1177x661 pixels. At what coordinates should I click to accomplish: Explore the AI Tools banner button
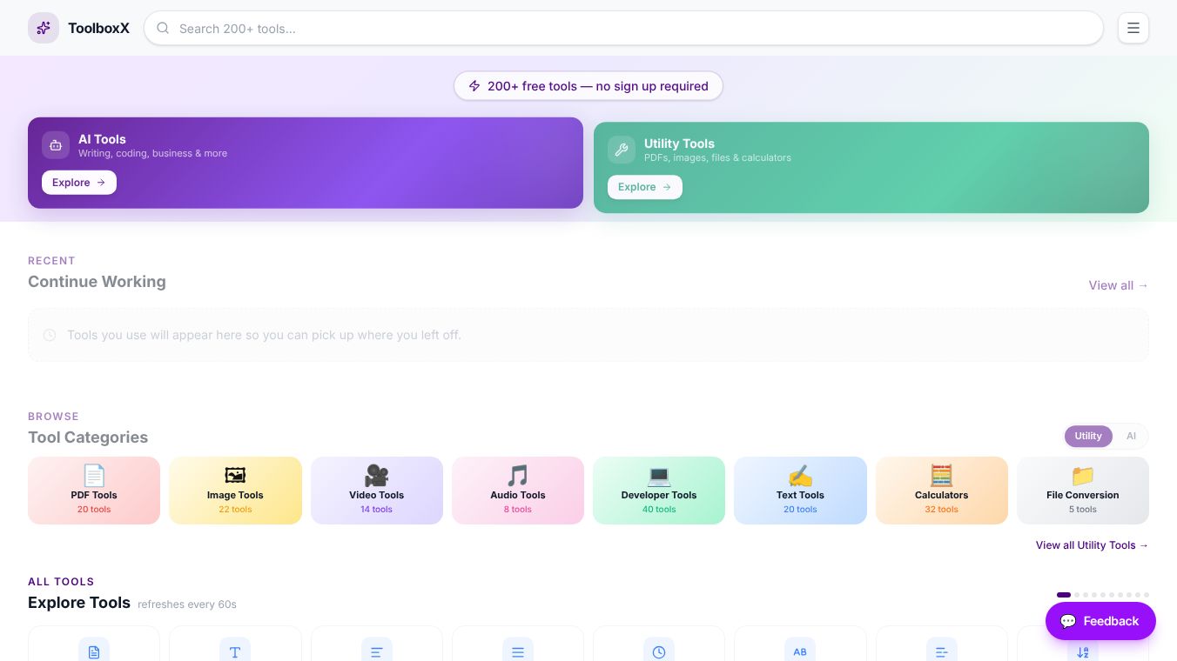pyautogui.click(x=79, y=183)
